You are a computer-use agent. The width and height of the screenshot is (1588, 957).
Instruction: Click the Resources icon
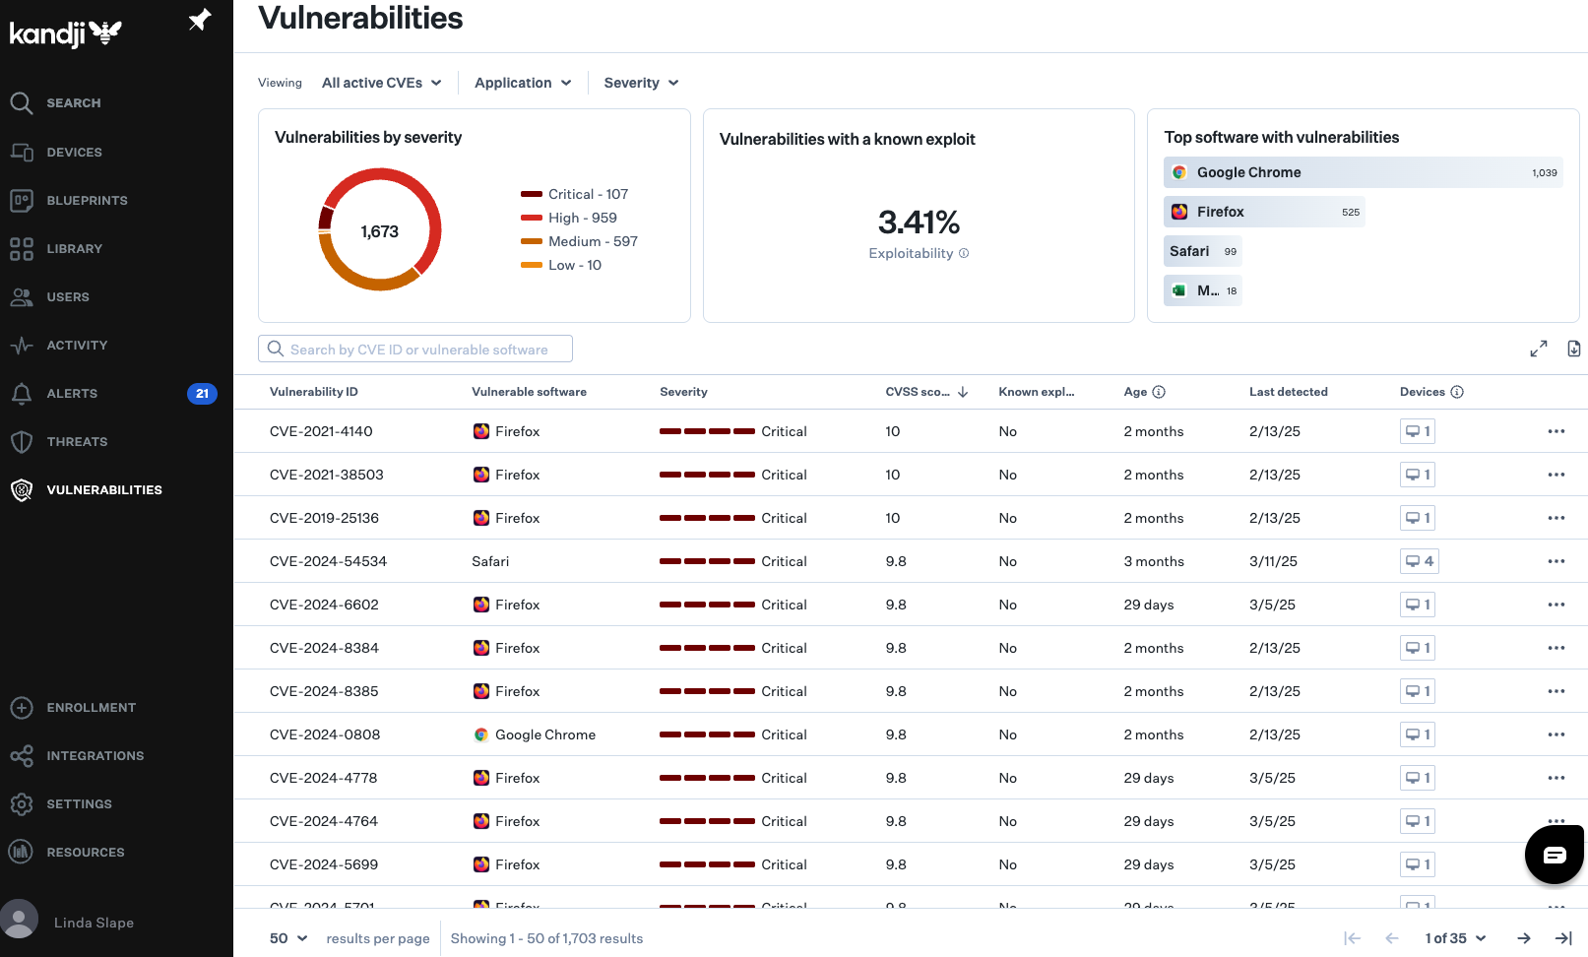pos(22,852)
